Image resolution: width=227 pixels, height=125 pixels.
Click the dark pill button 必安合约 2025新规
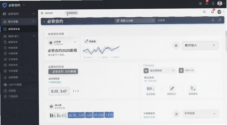(x=63, y=72)
